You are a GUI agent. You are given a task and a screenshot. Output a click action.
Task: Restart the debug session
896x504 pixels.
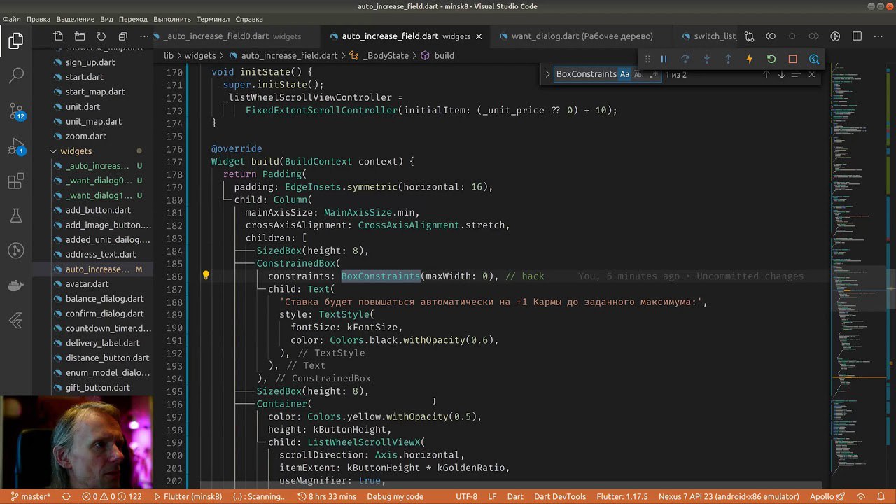click(x=771, y=59)
